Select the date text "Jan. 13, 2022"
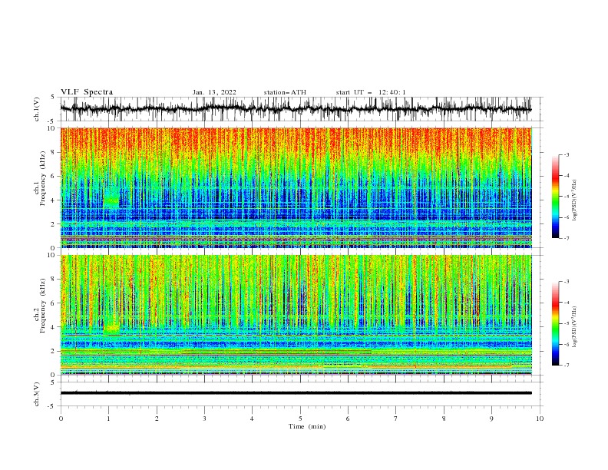The height and width of the screenshot is (470, 608). [x=214, y=92]
